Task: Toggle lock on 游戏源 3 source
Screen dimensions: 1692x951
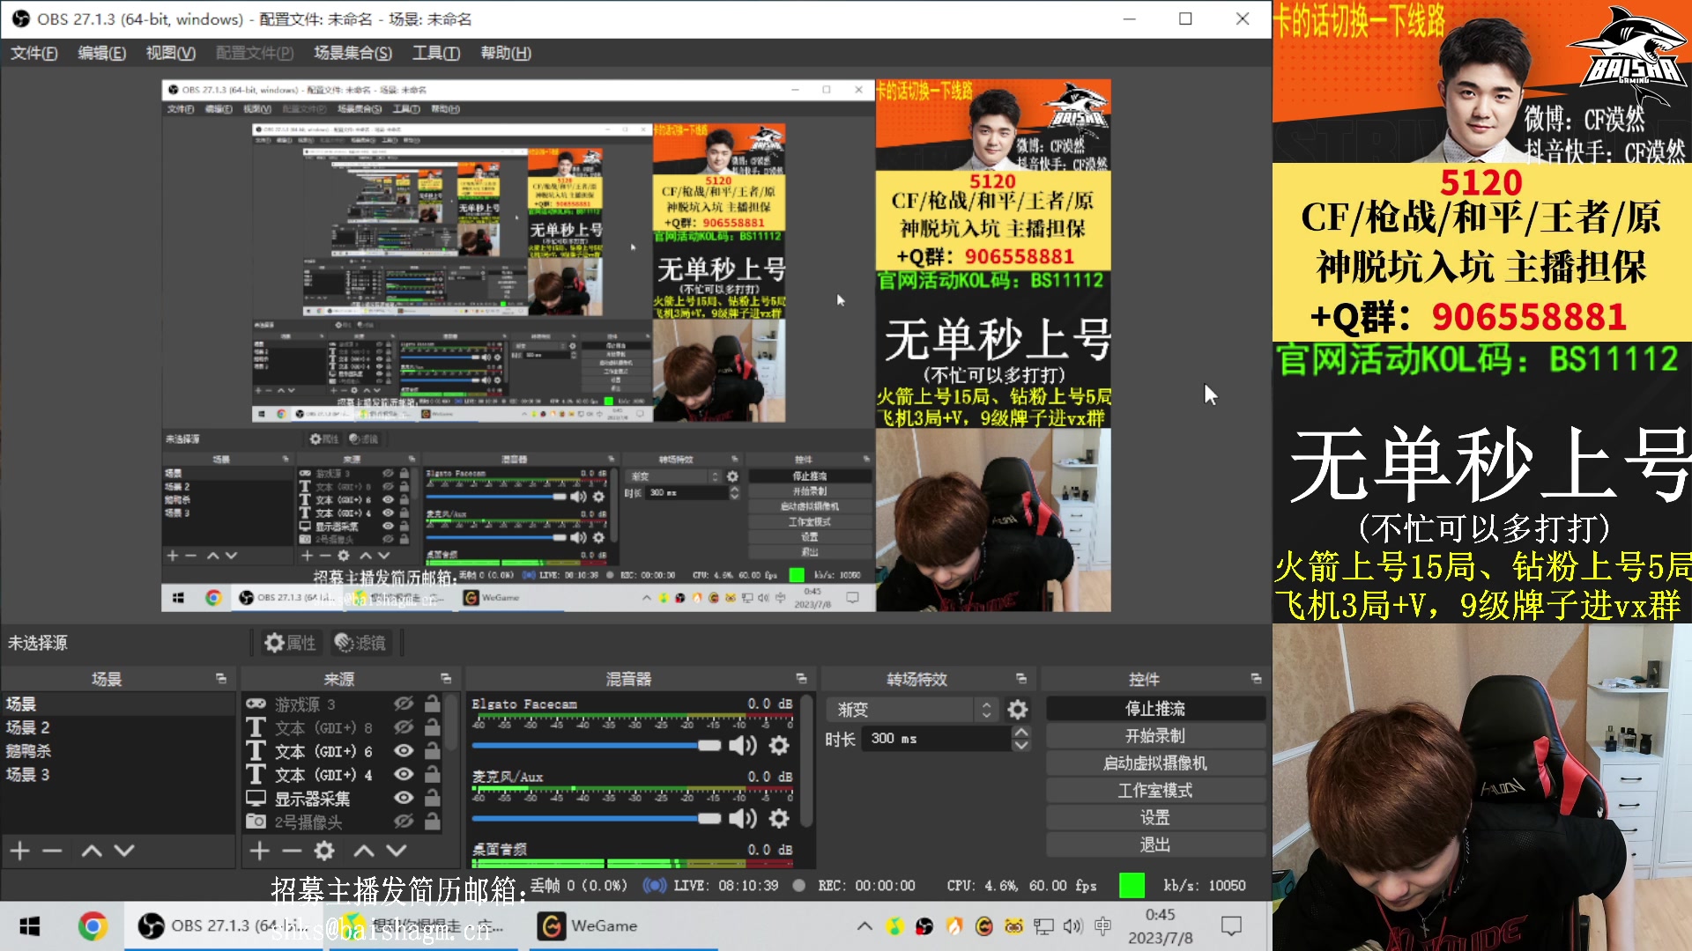Action: click(x=432, y=704)
